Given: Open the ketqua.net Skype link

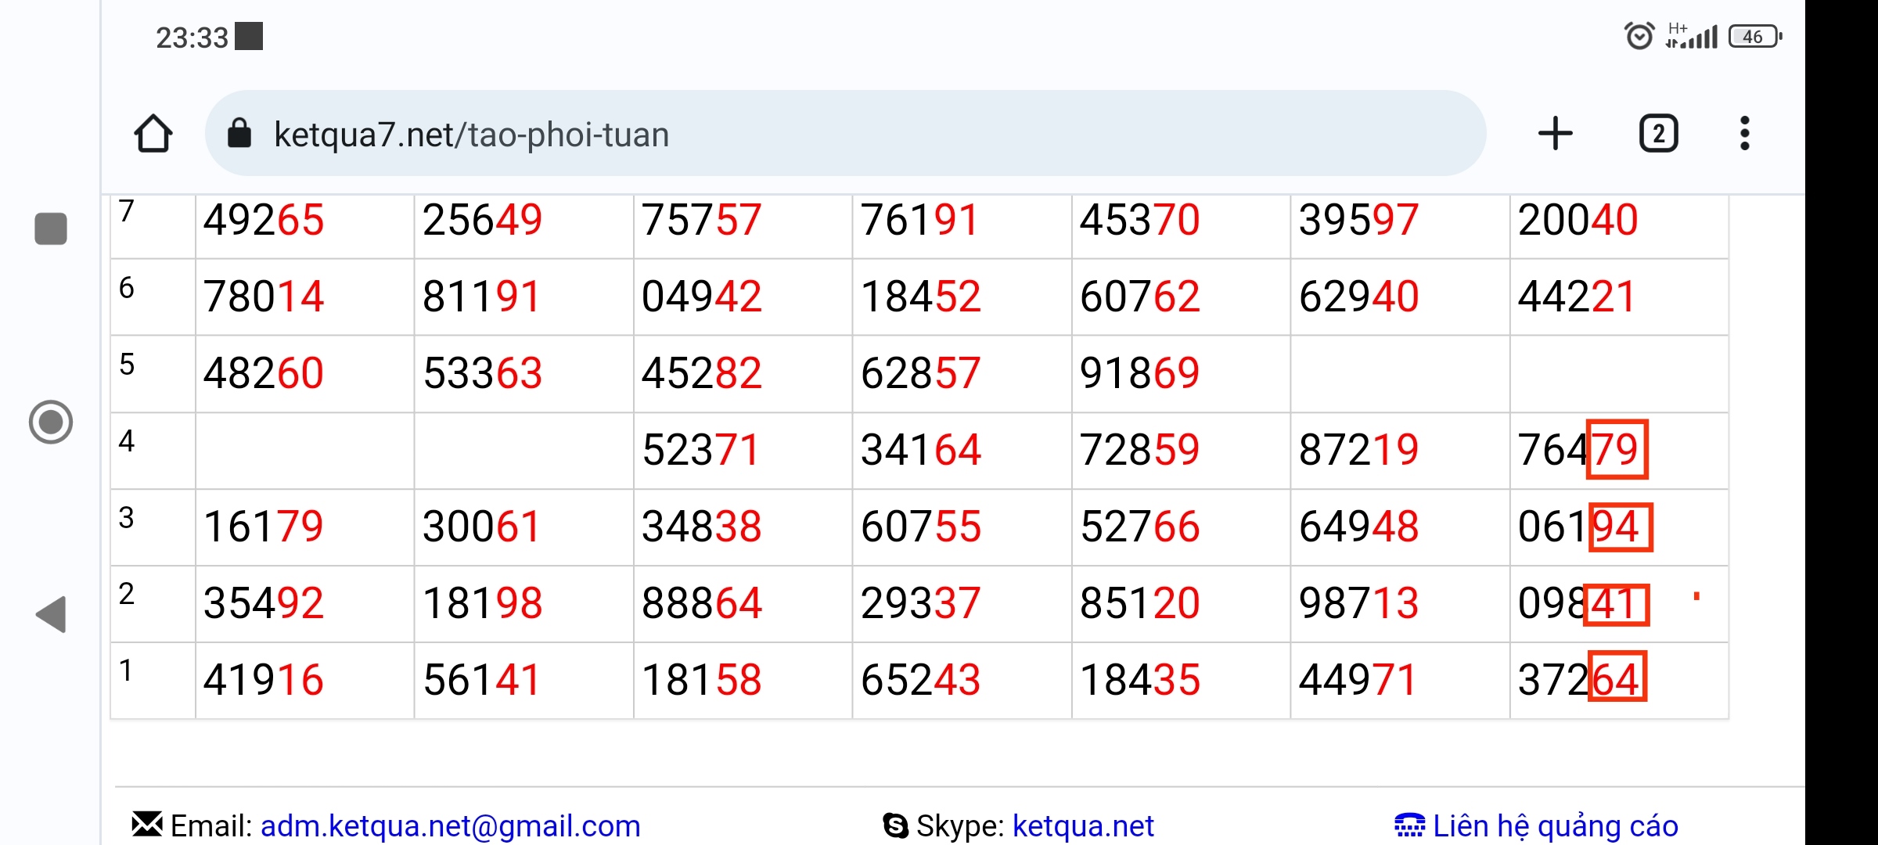Looking at the screenshot, I should [1082, 826].
